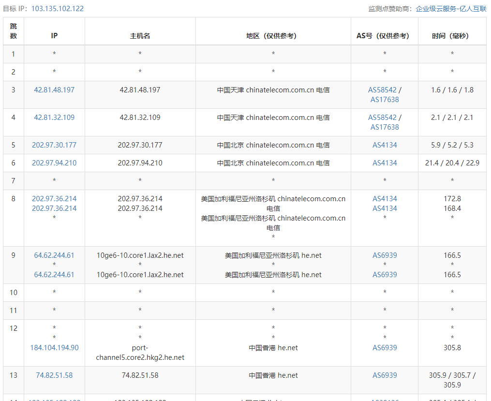
Task: Click last 64.62.244.61 link in hop 9
Action: tap(54, 275)
